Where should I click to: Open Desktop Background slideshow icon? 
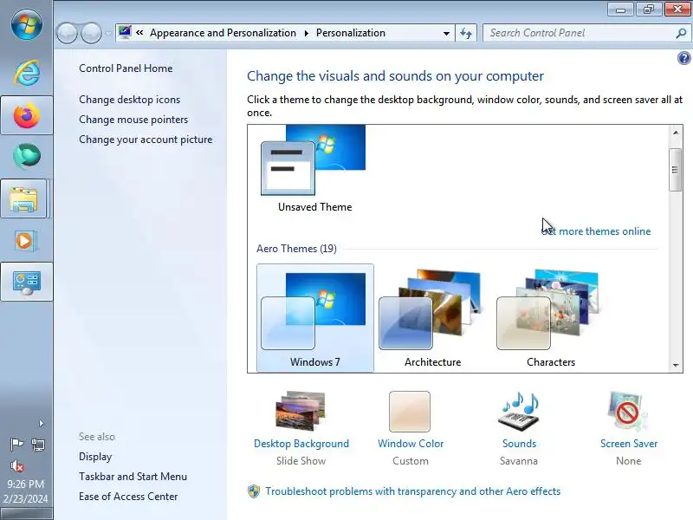point(301,411)
